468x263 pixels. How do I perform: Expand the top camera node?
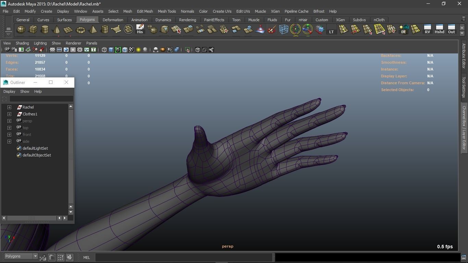[10, 128]
